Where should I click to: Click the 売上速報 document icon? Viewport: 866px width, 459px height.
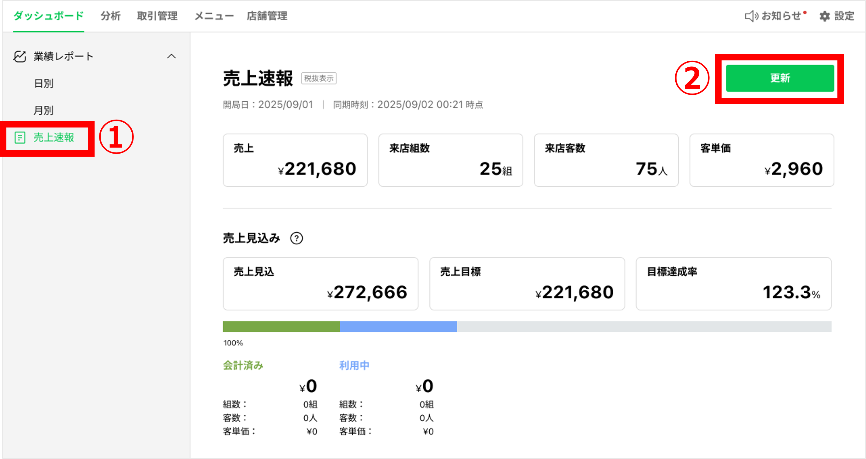(x=20, y=138)
